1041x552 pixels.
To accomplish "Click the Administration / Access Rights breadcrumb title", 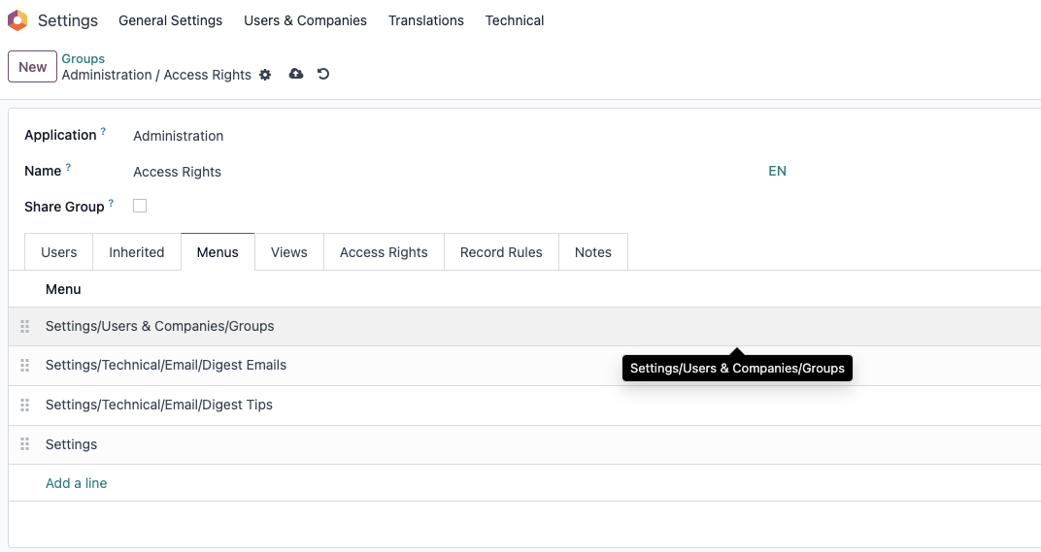I will (x=156, y=75).
